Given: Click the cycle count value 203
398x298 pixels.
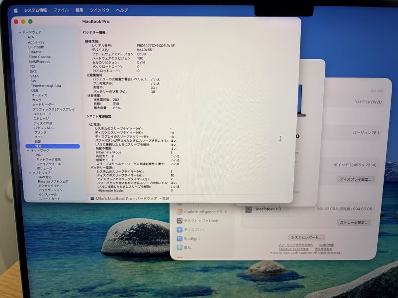Looking at the screenshot, I should point(116,100).
